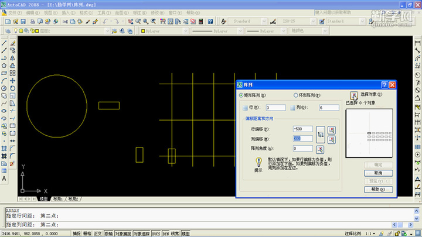Open the linetype ByLayer dropdown
Screen dimensions: 422x237
[240, 31]
